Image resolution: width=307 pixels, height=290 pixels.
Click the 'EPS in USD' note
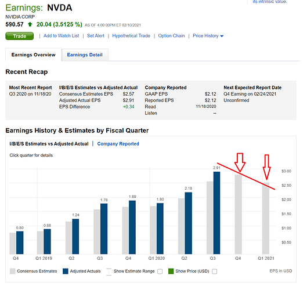[281, 271]
